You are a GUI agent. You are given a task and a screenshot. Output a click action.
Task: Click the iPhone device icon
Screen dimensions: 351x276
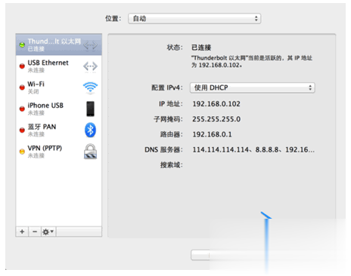coord(91,109)
